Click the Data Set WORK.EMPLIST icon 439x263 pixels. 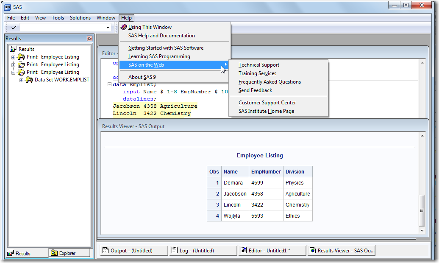(x=29, y=80)
